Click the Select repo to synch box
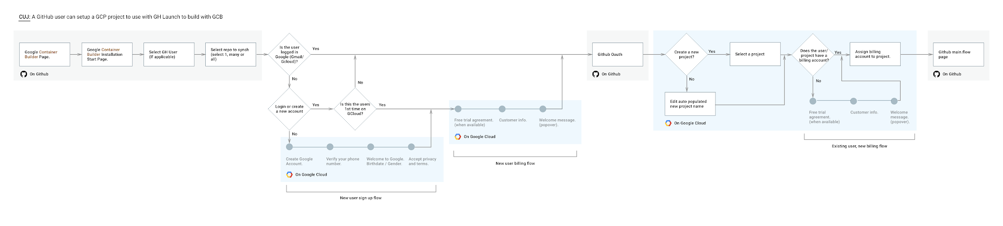The height and width of the screenshot is (226, 1003). pyautogui.click(x=231, y=54)
